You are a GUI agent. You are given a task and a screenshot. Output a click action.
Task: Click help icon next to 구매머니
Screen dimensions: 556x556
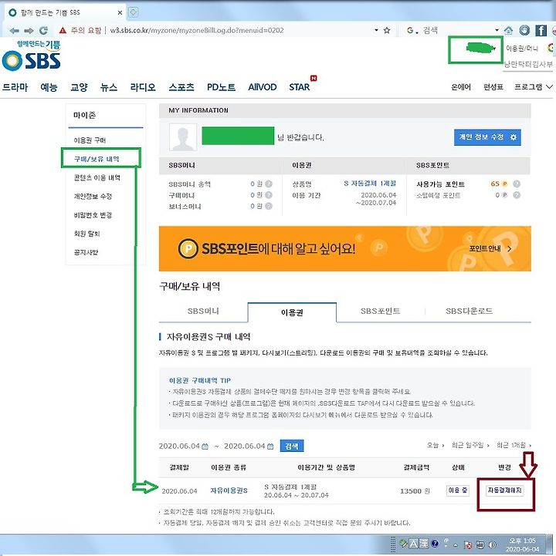click(269, 195)
